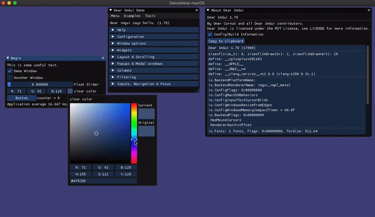This screenshot has height=217, width=375.
Task: Grab the Demo window resize grip corner
Action: [x=197, y=90]
